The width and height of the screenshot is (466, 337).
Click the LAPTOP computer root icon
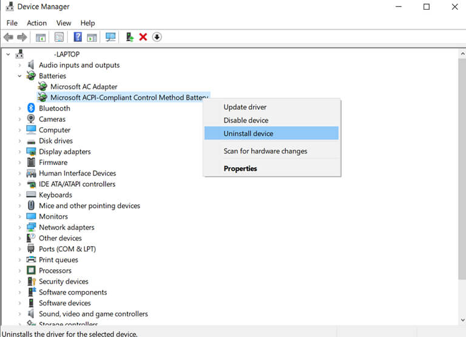coord(19,54)
